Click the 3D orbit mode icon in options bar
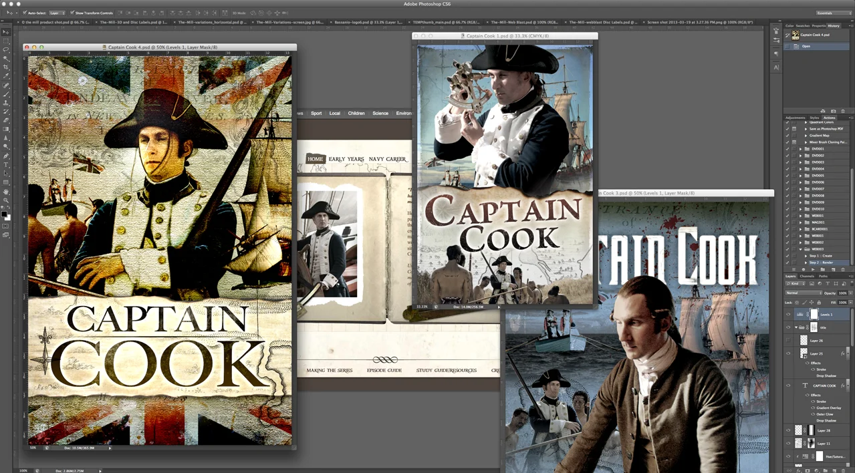 (x=253, y=13)
